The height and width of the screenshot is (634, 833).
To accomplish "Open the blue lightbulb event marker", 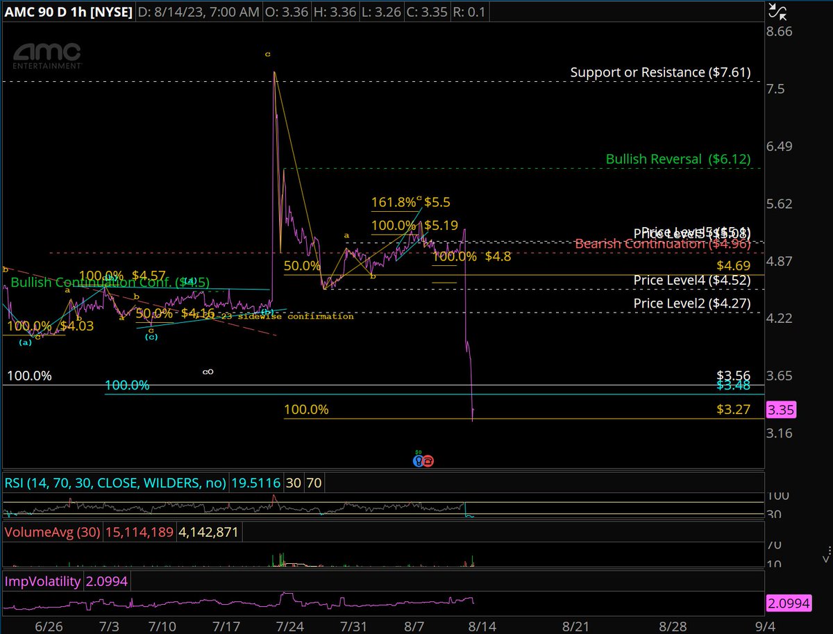I will (x=418, y=460).
